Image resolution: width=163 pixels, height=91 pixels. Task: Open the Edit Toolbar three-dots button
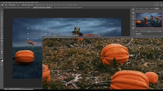pyautogui.click(x=2, y=56)
